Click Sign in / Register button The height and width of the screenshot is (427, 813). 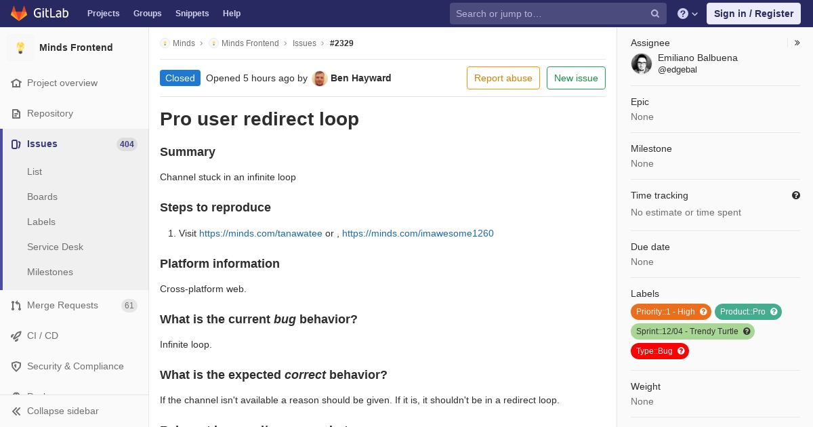(753, 14)
